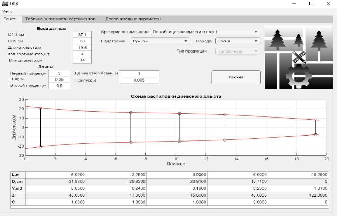Expand the Порода dropdown showing Сосна
Viewport: 337px width, 216px height.
[237, 41]
